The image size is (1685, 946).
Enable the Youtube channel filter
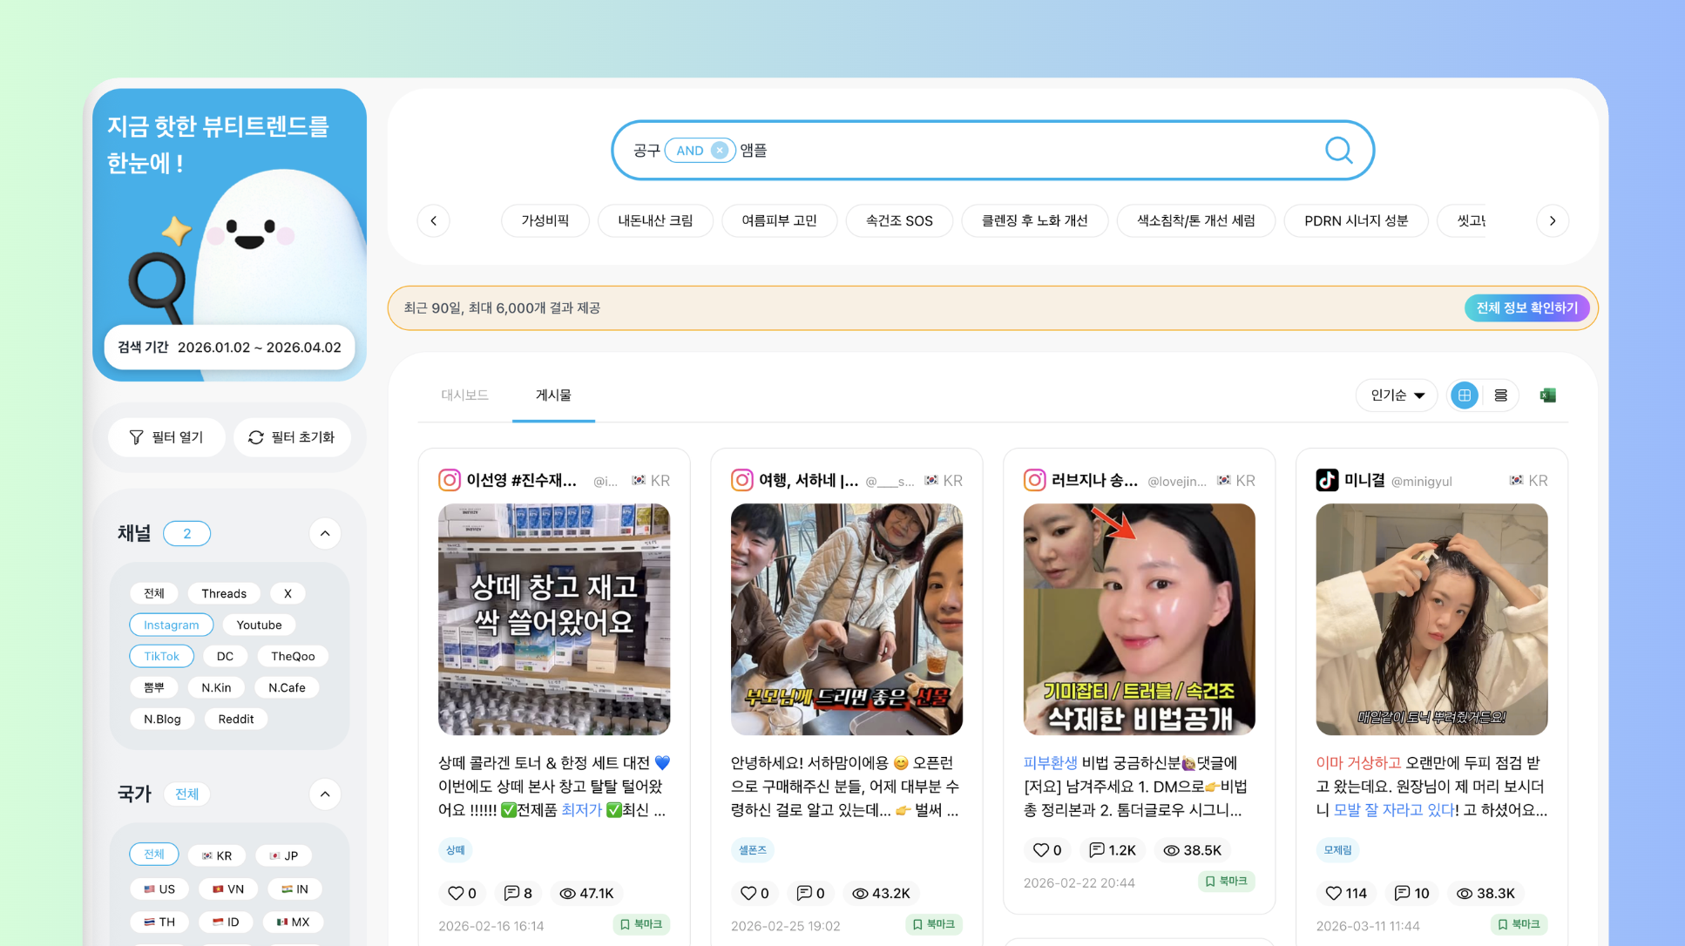tap(259, 625)
